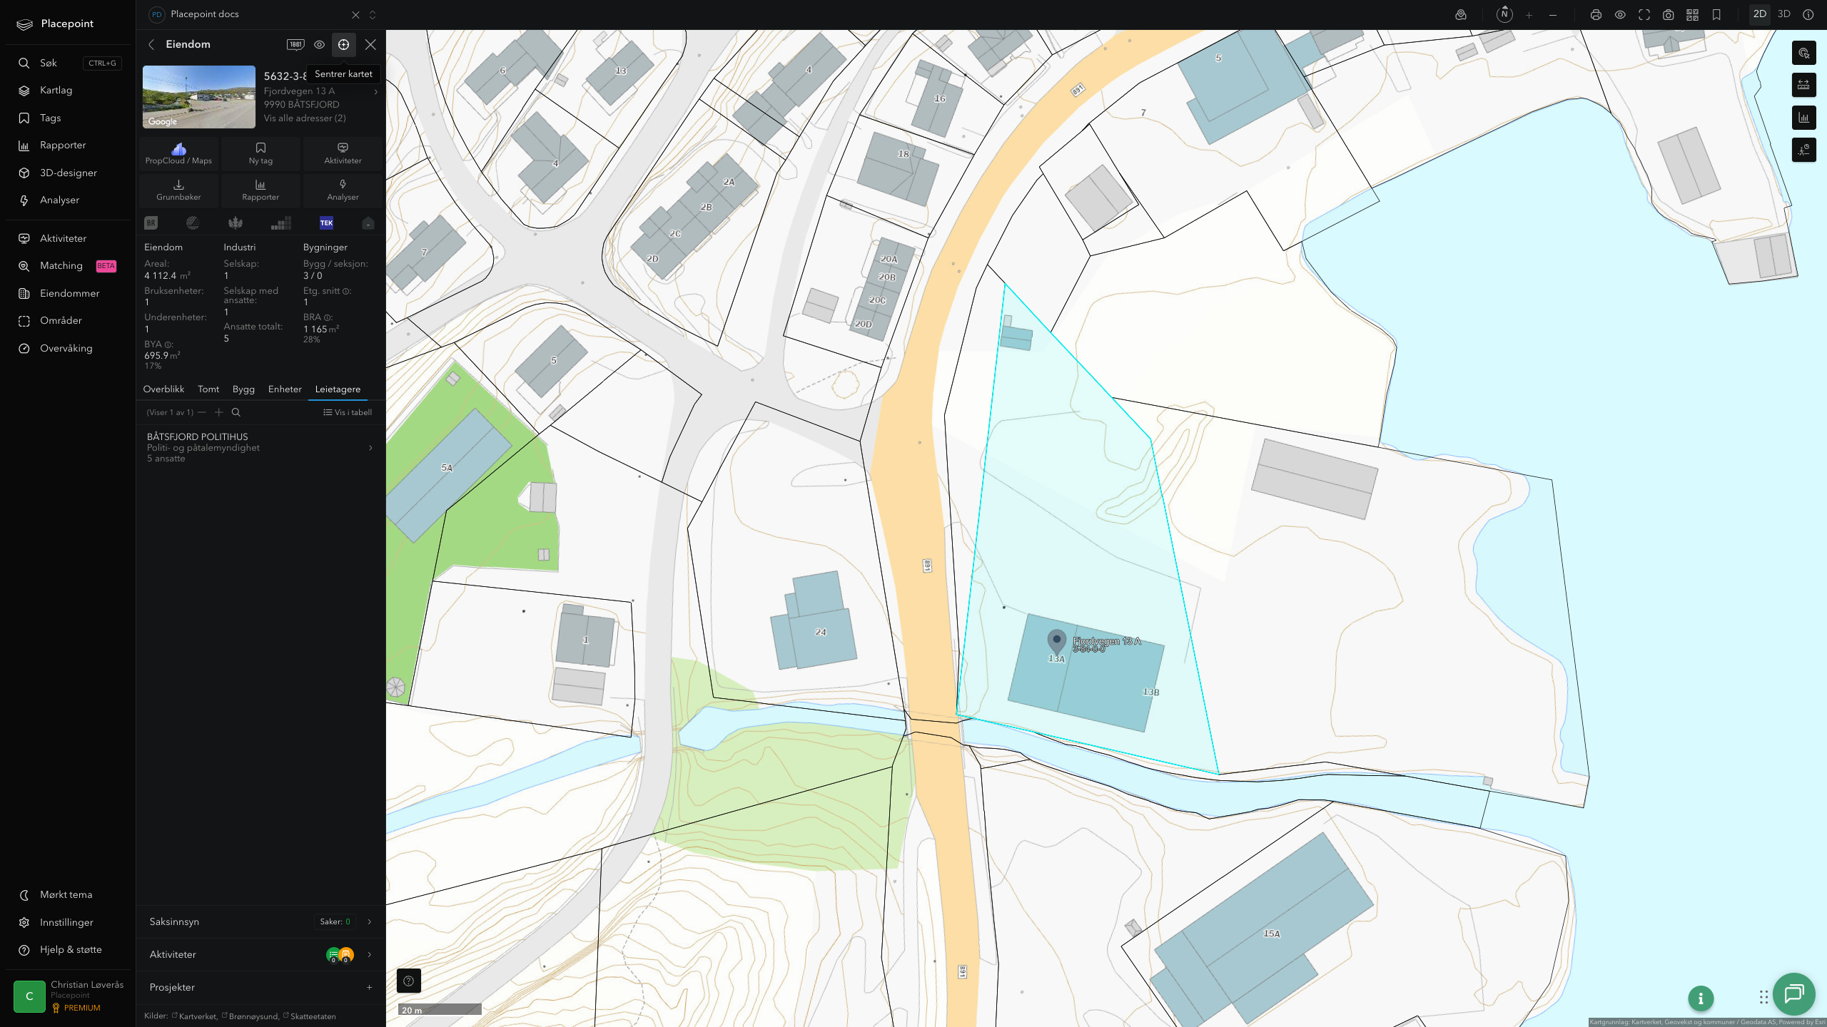Zoom out with the minus icon
The width and height of the screenshot is (1827, 1027).
(x=1553, y=15)
